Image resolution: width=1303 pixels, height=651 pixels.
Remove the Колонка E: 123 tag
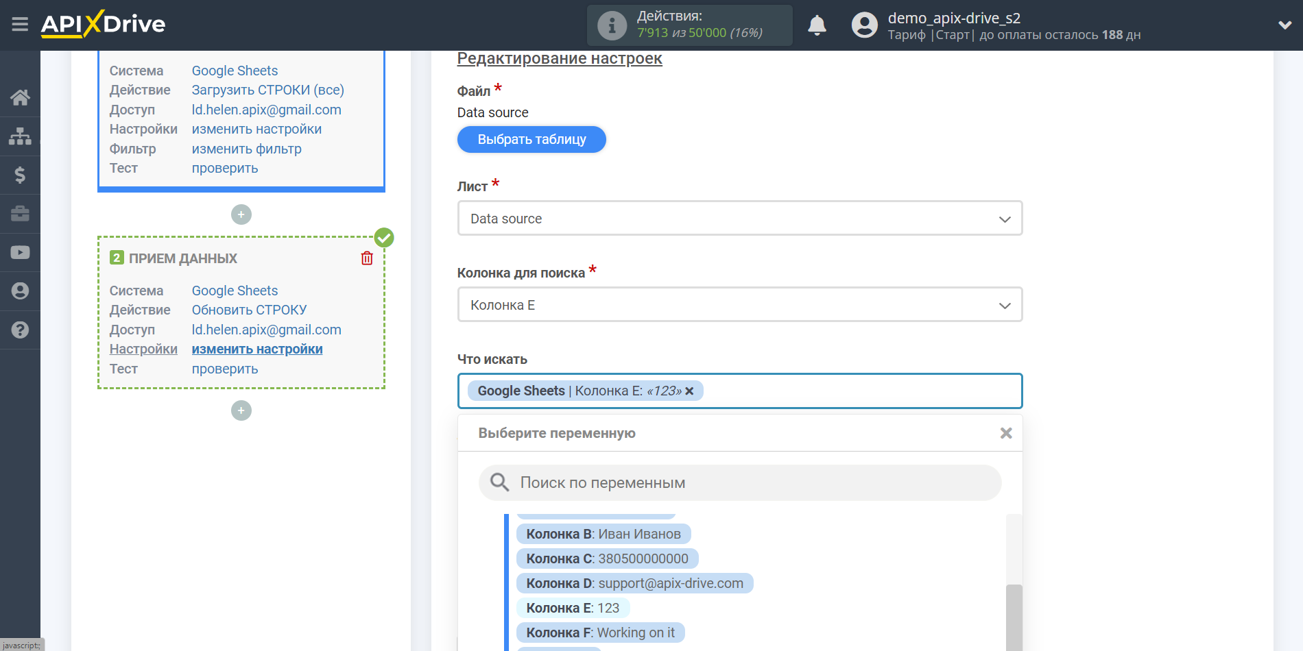689,391
